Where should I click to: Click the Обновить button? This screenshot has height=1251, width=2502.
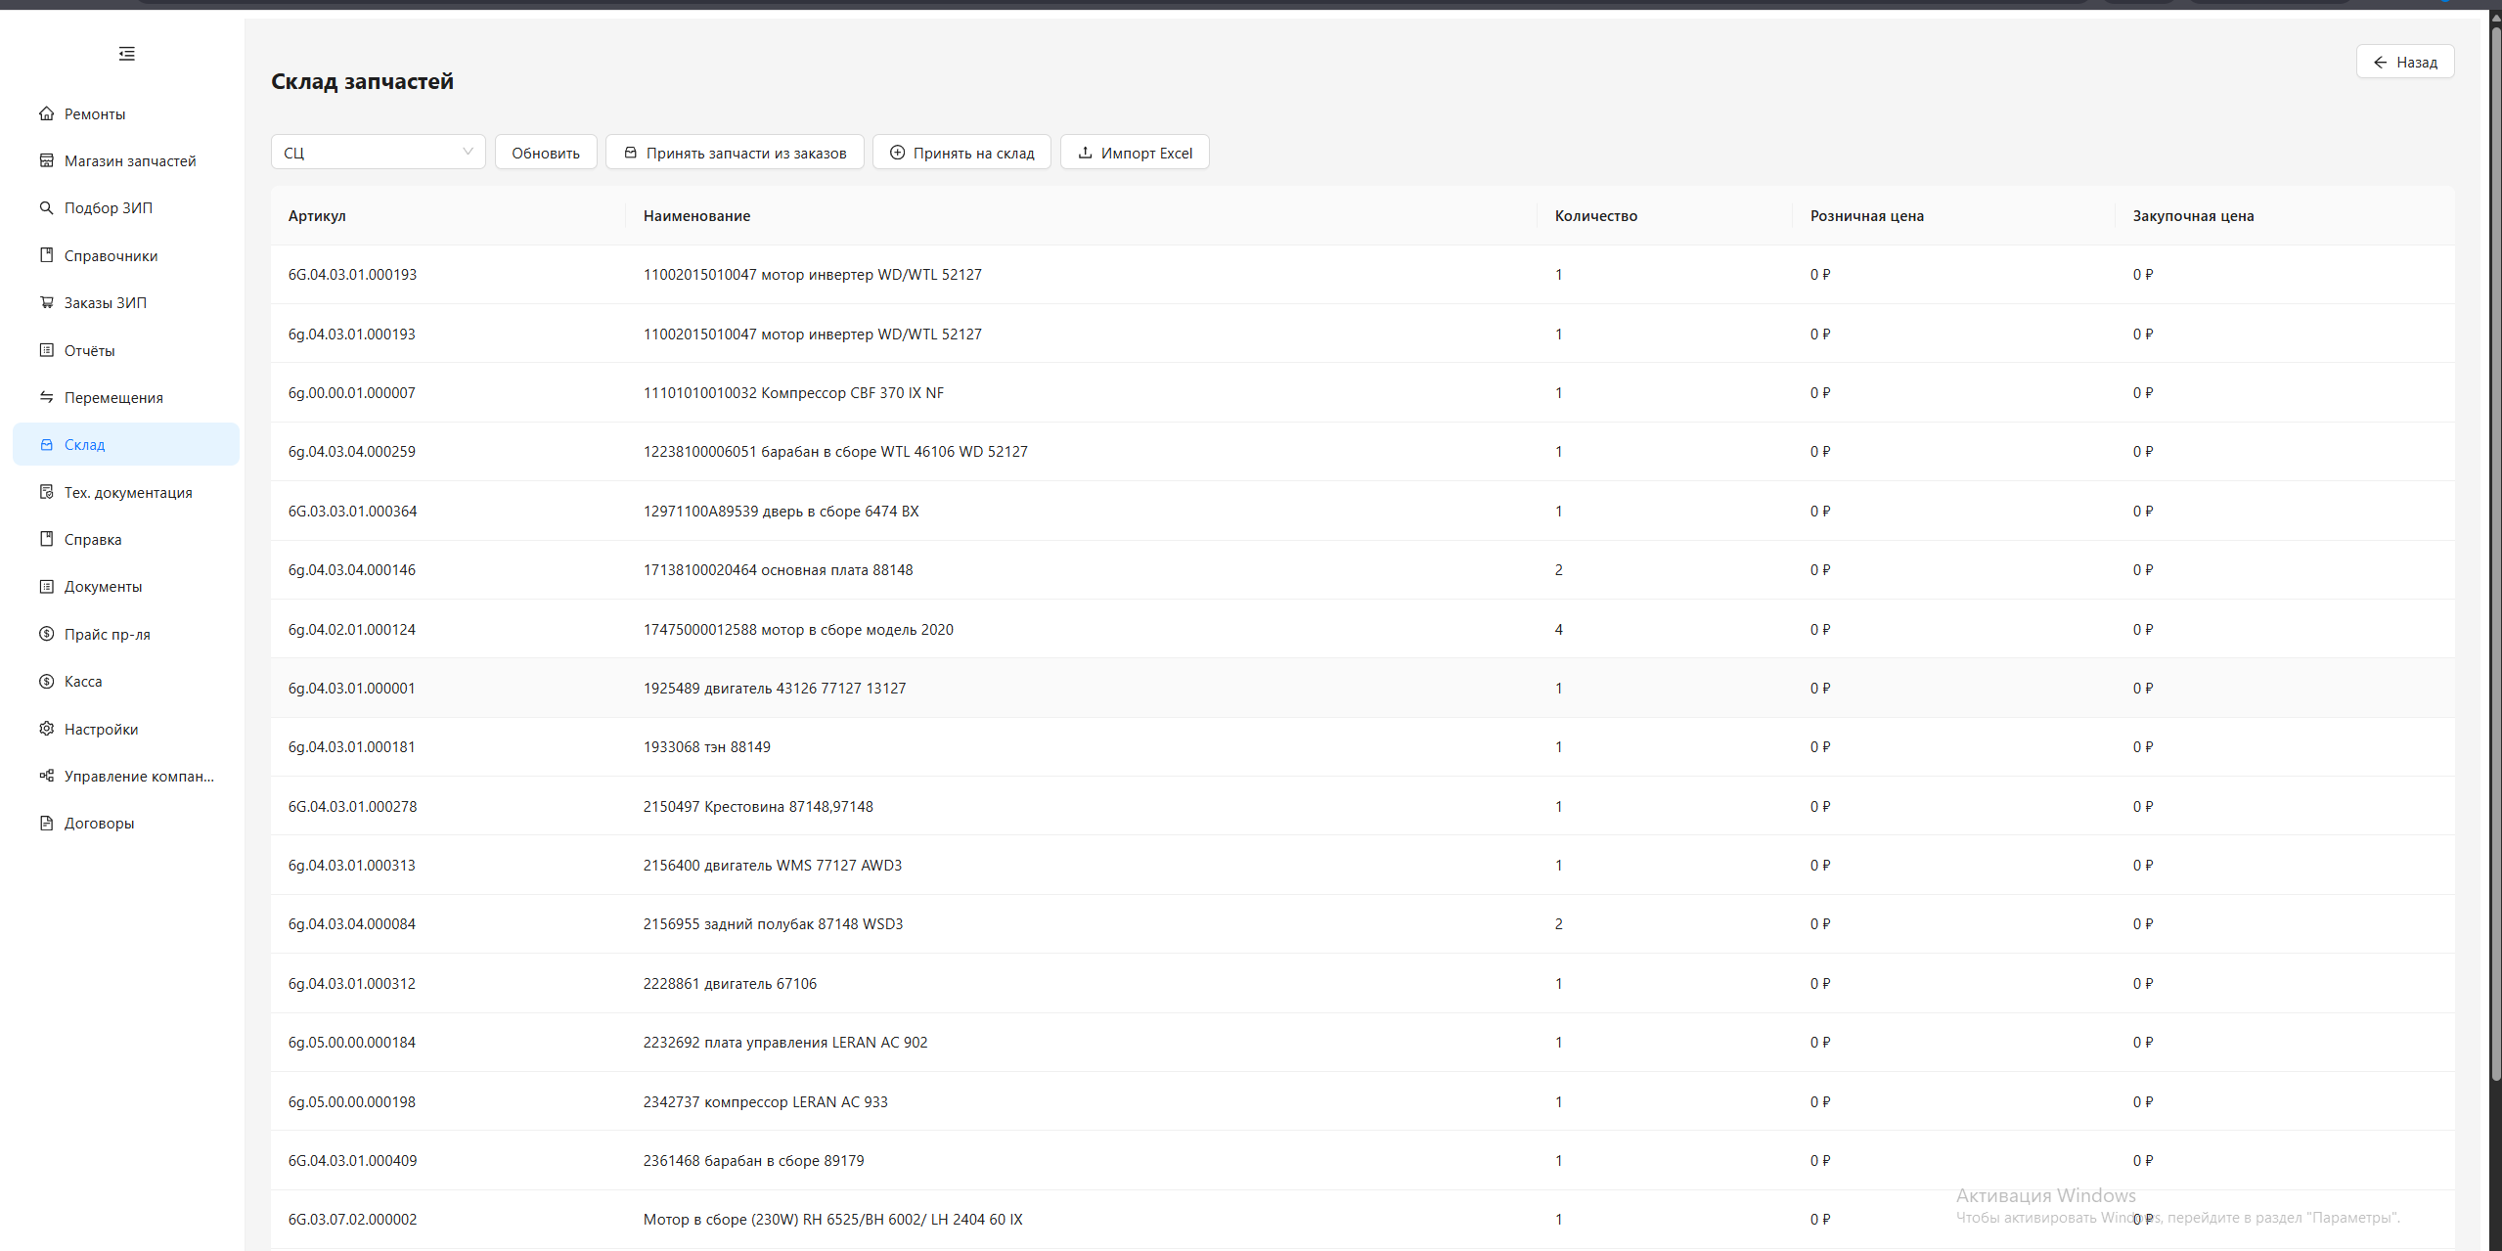(546, 153)
